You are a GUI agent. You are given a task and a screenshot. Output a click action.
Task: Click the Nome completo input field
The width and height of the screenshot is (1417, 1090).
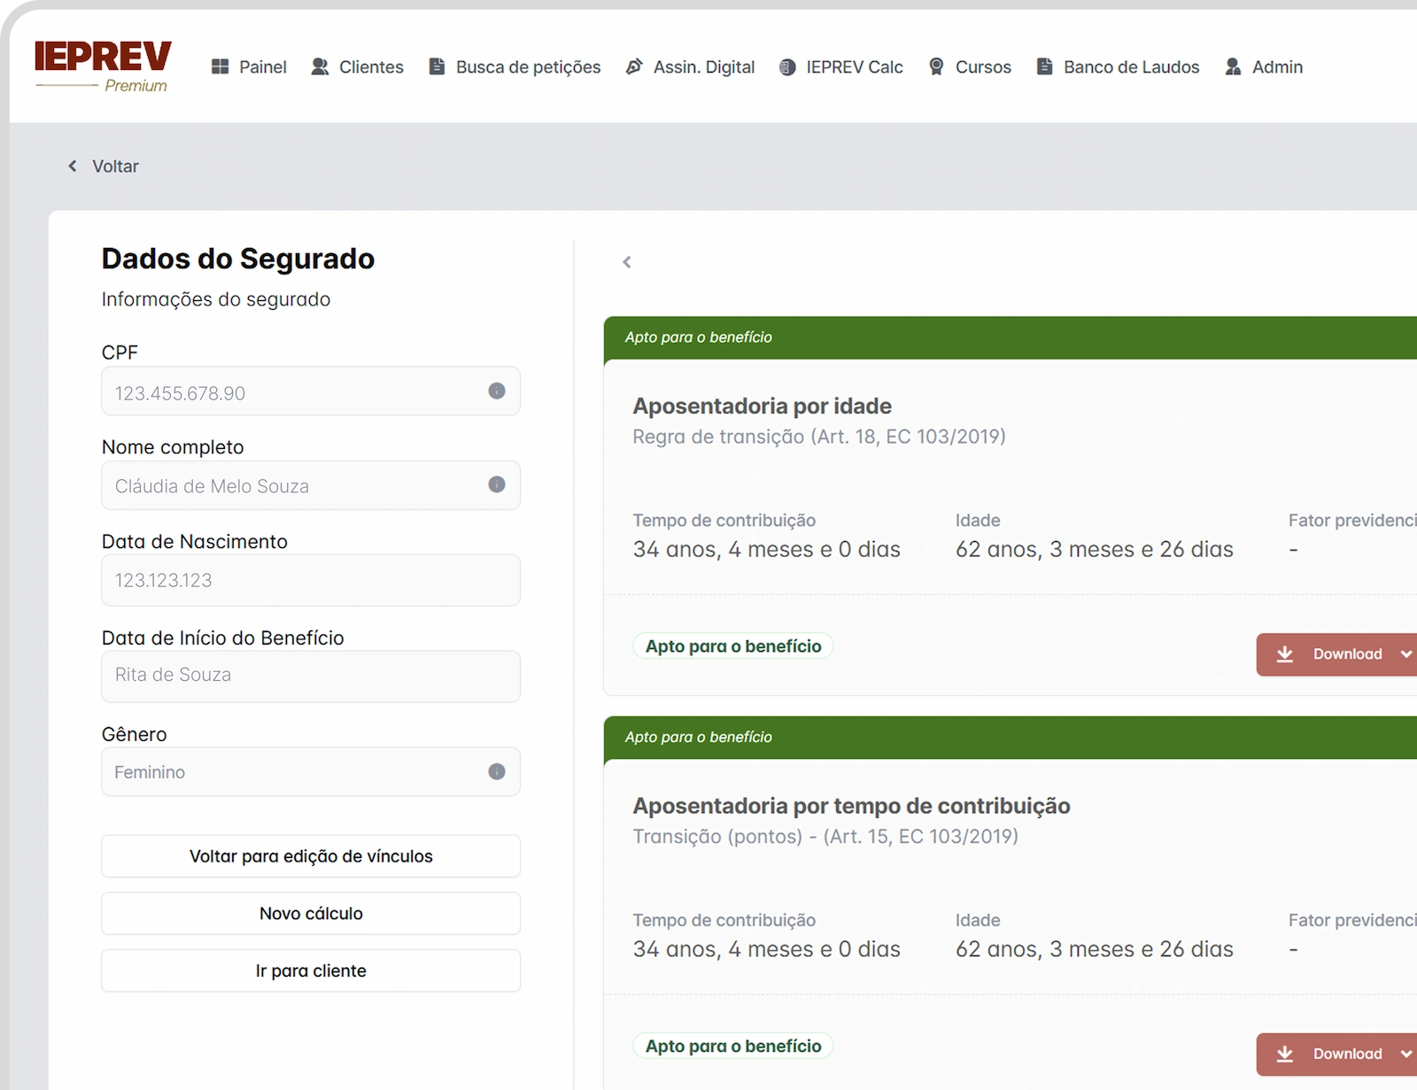(x=311, y=485)
